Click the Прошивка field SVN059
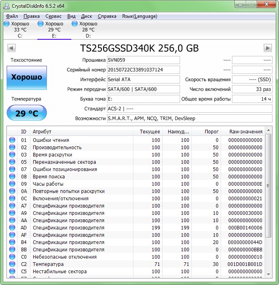The image size is (279, 285). coord(144,60)
